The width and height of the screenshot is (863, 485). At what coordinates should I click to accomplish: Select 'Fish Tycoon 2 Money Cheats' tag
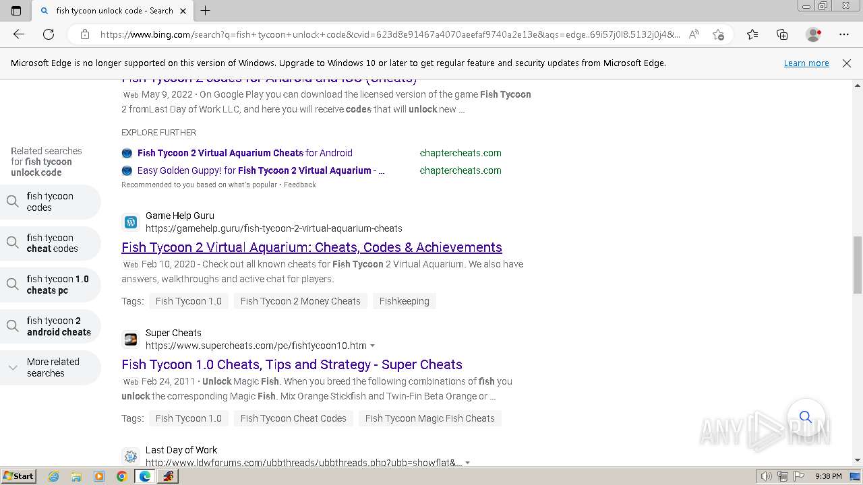coord(301,301)
